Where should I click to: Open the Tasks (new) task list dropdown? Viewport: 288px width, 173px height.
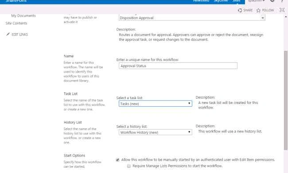click(x=156, y=104)
